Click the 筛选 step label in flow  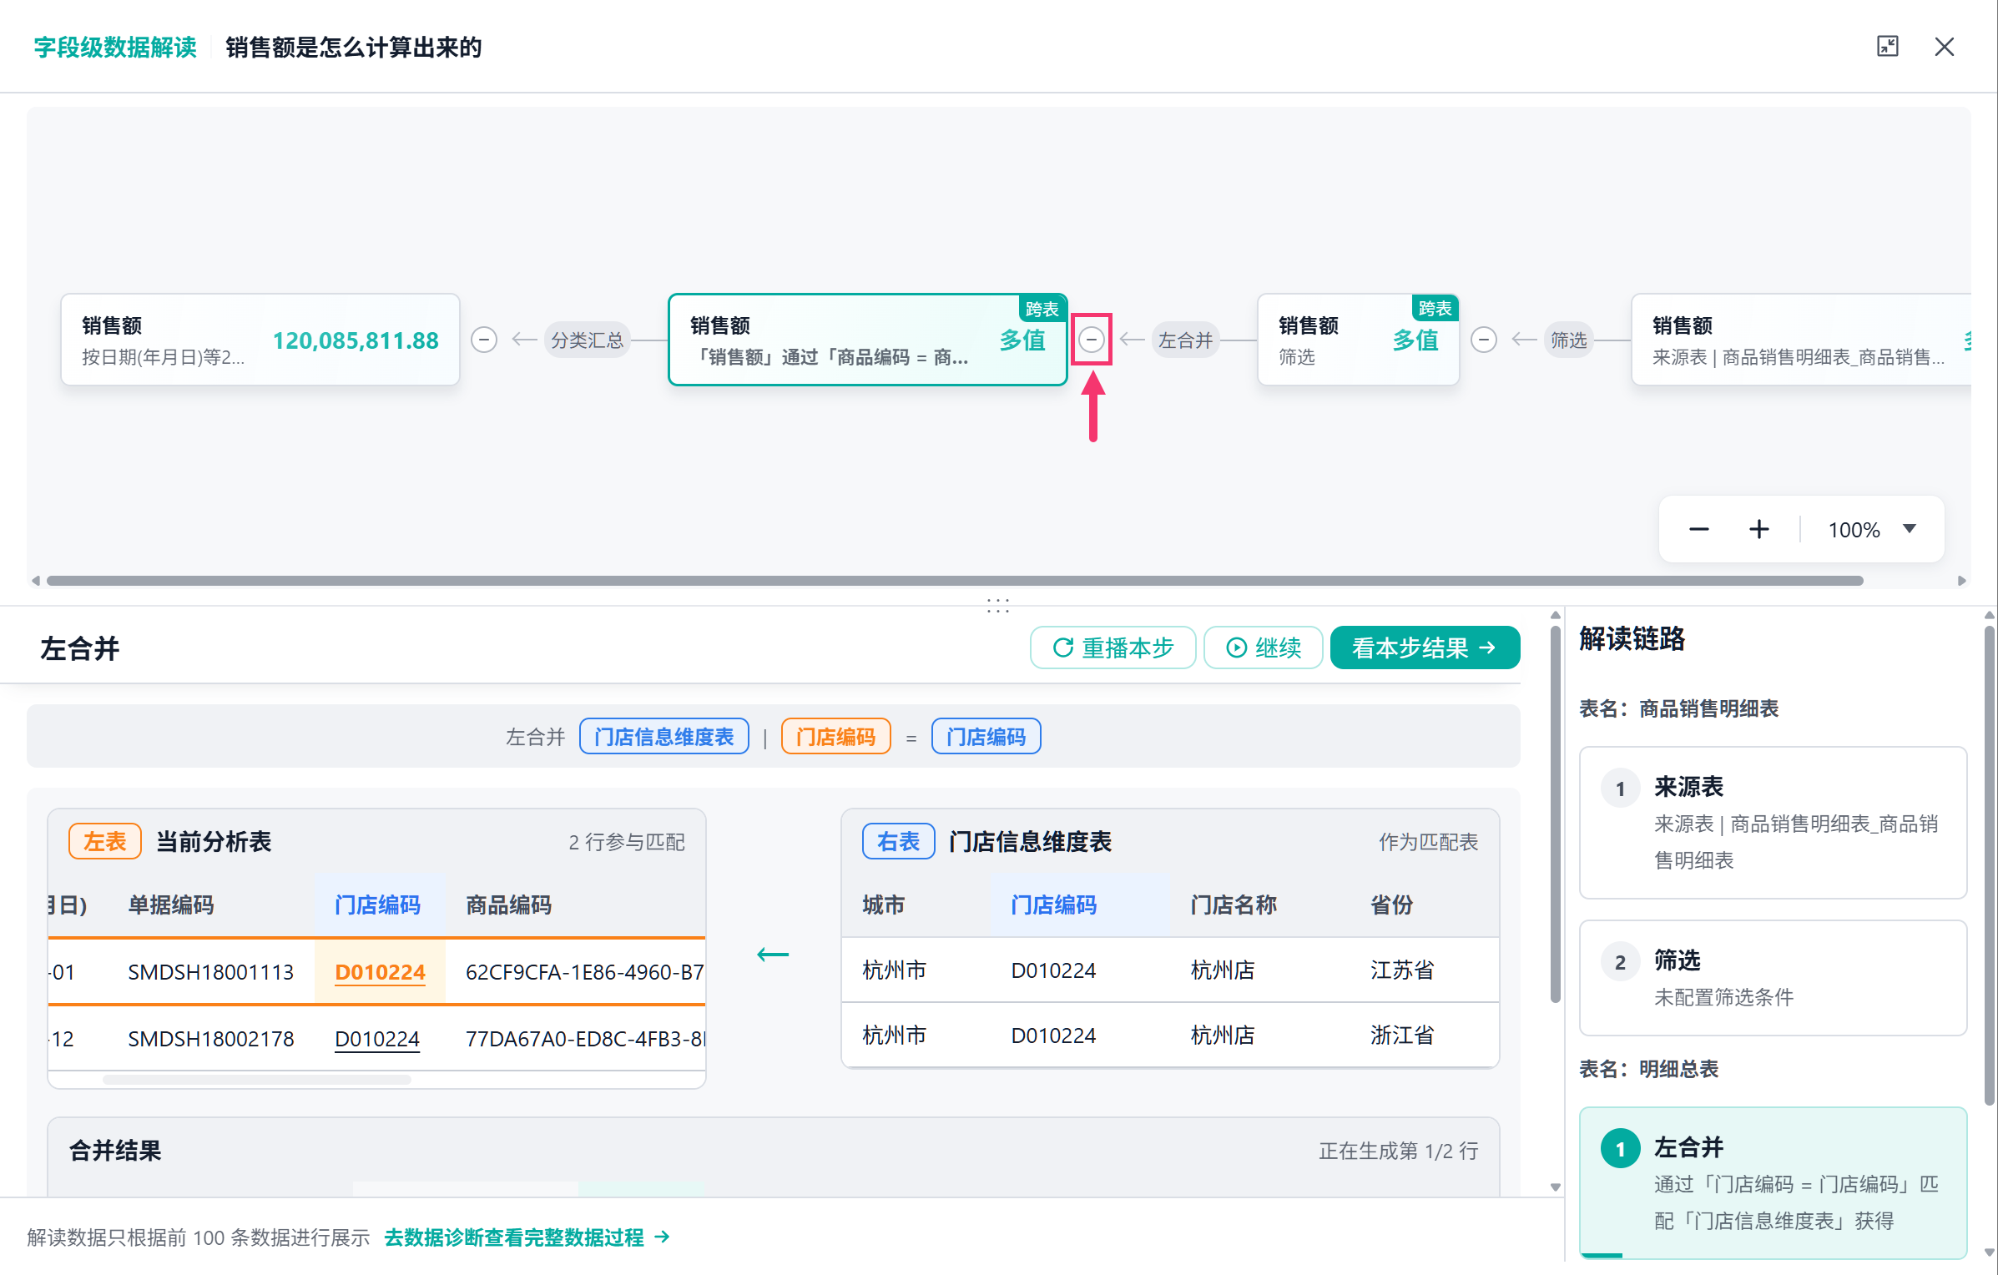(1569, 340)
